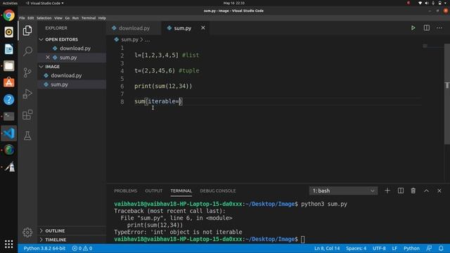Viewport: 450px width, 253px height.
Task: Open notifications bell in status bar
Action: (x=441, y=248)
